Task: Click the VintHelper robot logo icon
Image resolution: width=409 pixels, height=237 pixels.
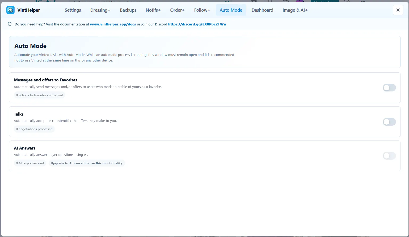Action: tap(10, 10)
